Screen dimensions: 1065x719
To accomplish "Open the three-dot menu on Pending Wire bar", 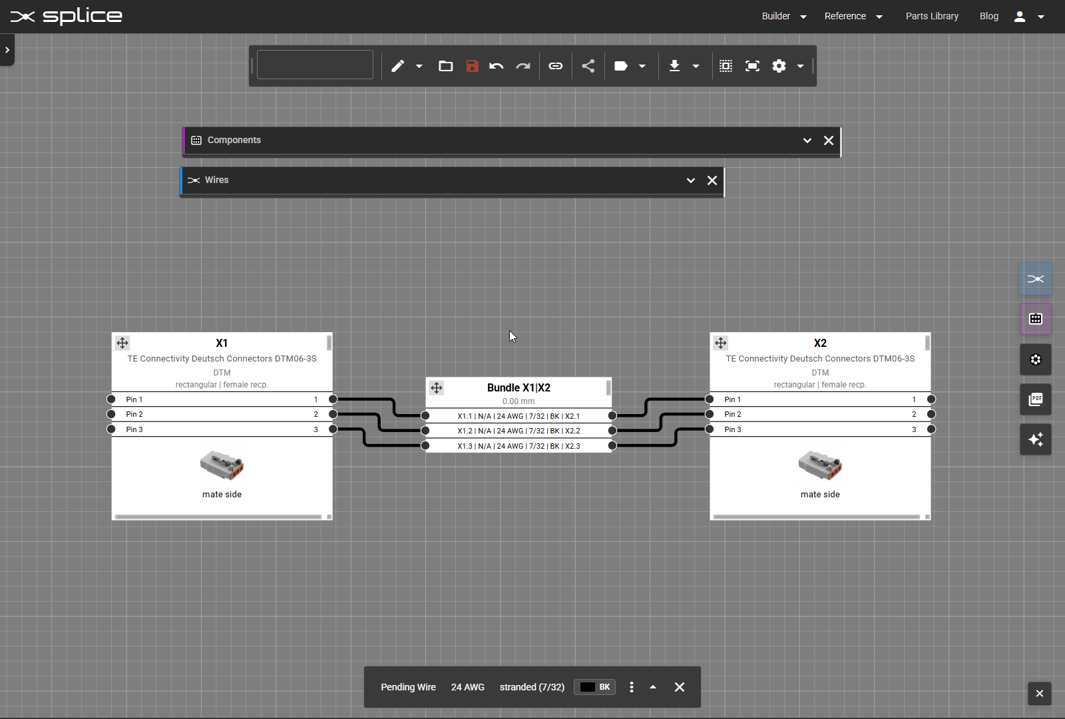I will (x=631, y=687).
